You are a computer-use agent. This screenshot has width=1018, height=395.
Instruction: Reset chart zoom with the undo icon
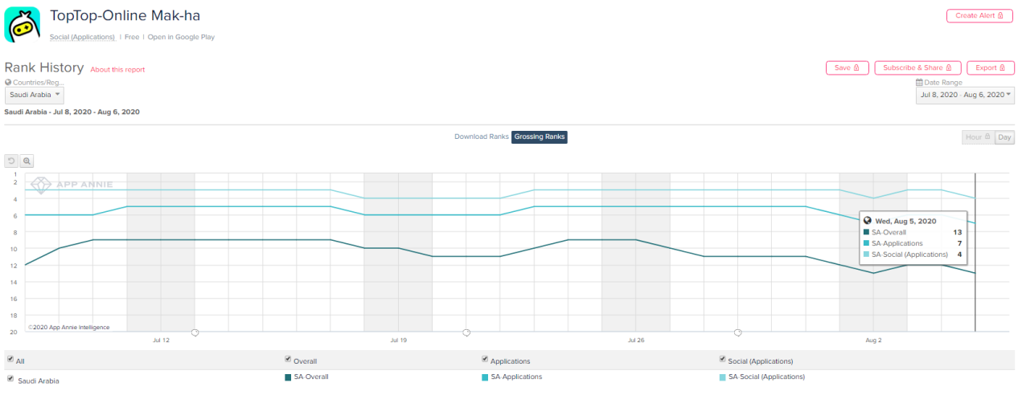[11, 161]
